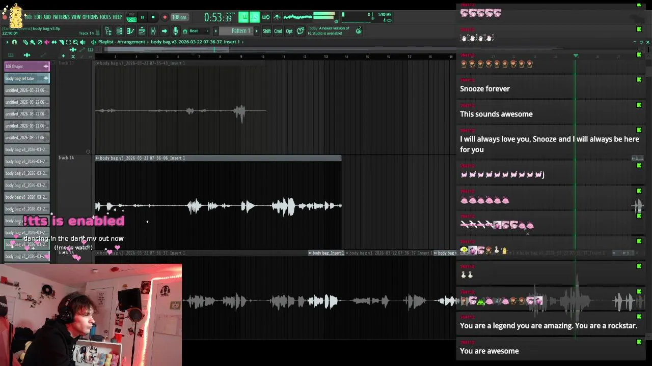Click the arrow icon right of the Mixer
This screenshot has width=652, height=366.
pyautogui.click(x=165, y=31)
